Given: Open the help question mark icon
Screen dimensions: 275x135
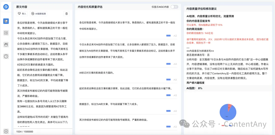Looking at the screenshot, I should 6,56.
